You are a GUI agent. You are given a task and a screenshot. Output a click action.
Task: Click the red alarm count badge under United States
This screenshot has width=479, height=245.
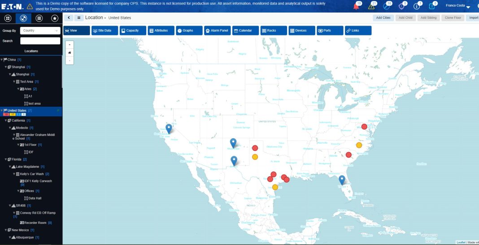(x=6, y=114)
